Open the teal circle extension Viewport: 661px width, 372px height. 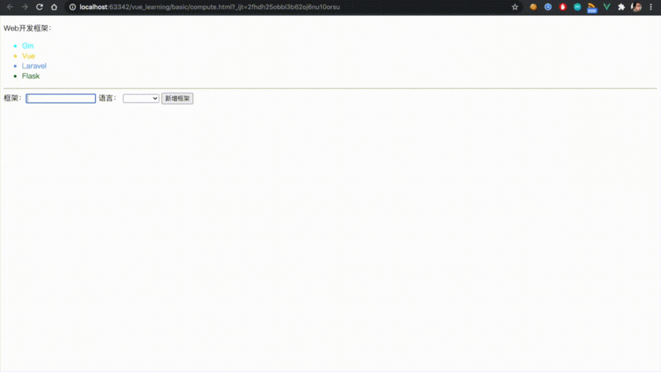577,7
